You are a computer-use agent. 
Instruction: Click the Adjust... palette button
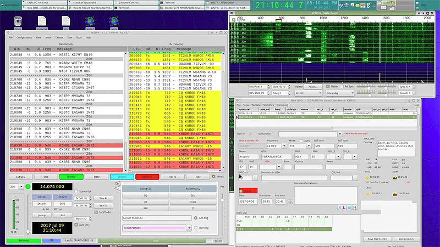tap(312, 87)
